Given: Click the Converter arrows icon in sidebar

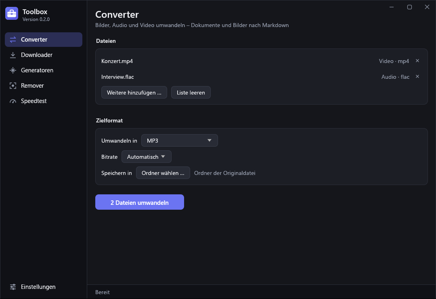Looking at the screenshot, I should pyautogui.click(x=13, y=40).
